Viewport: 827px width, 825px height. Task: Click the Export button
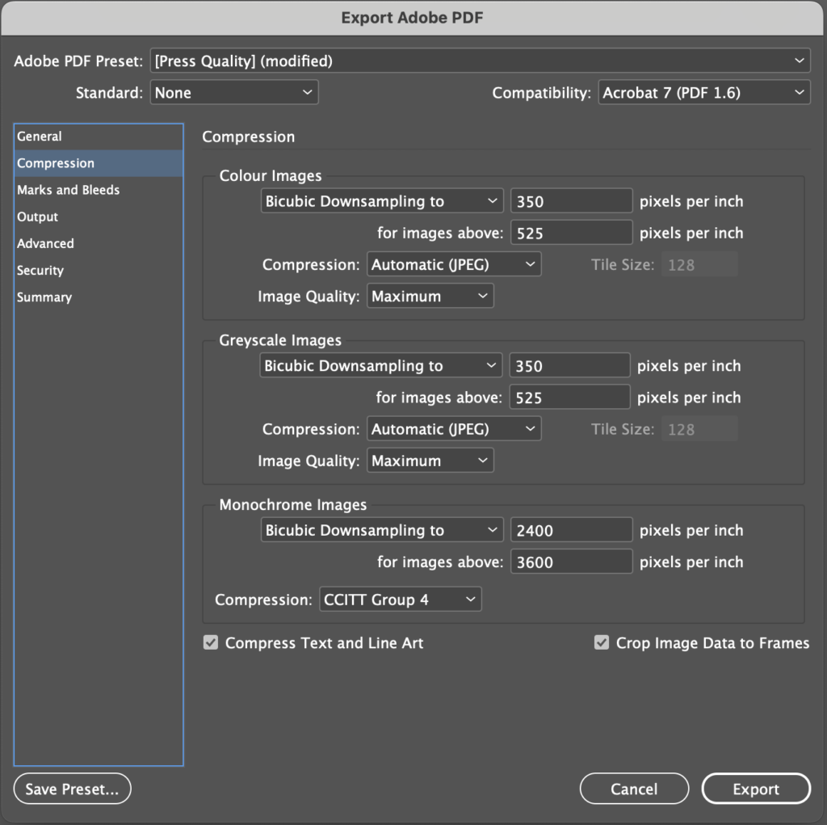coord(756,789)
